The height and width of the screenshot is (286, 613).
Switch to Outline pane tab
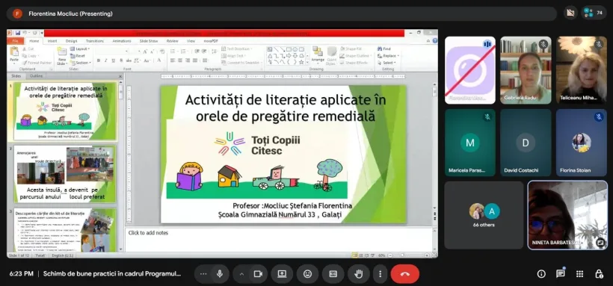point(37,76)
